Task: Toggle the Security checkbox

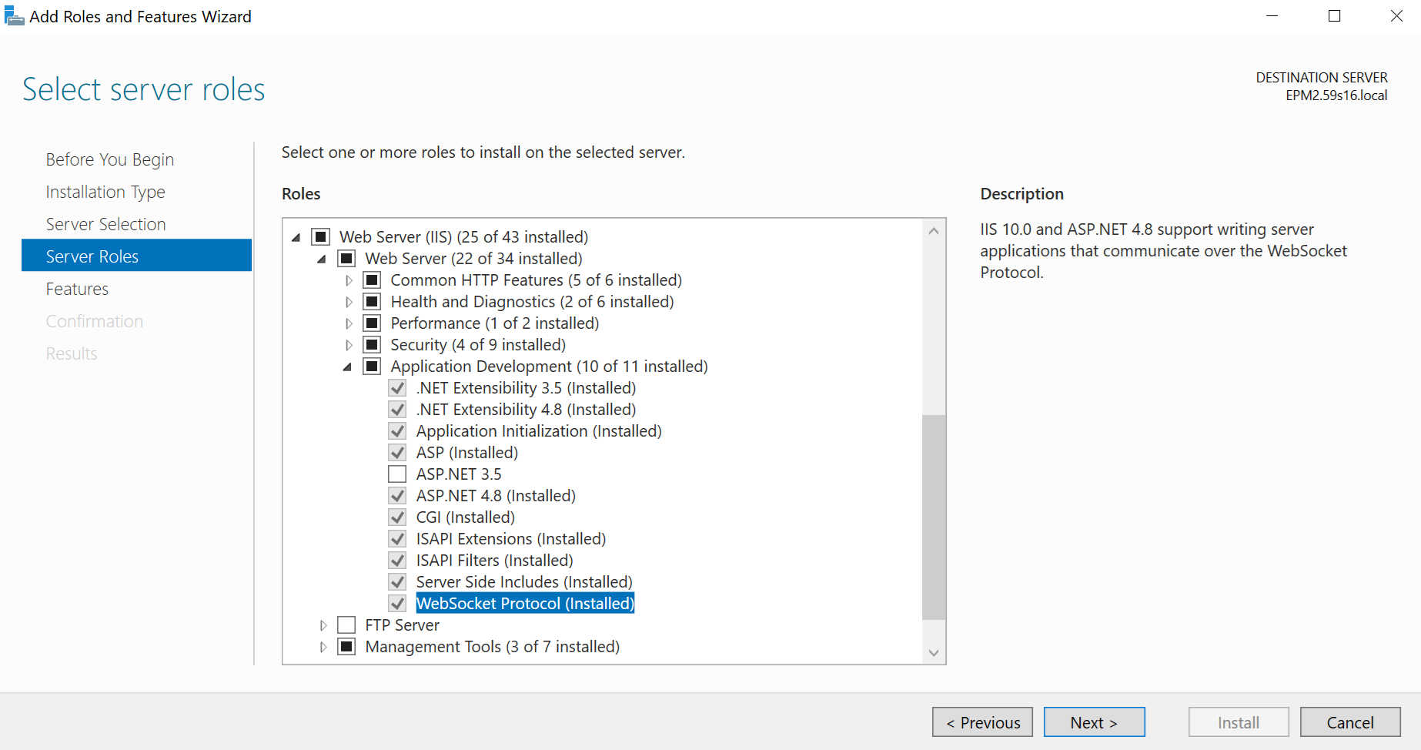Action: 372,344
